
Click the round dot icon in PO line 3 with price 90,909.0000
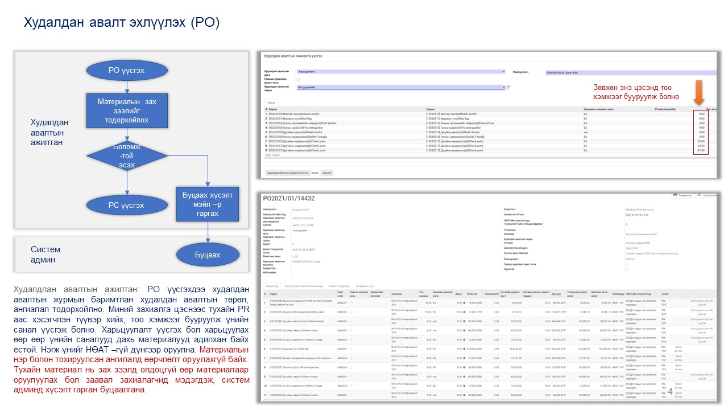(464, 322)
